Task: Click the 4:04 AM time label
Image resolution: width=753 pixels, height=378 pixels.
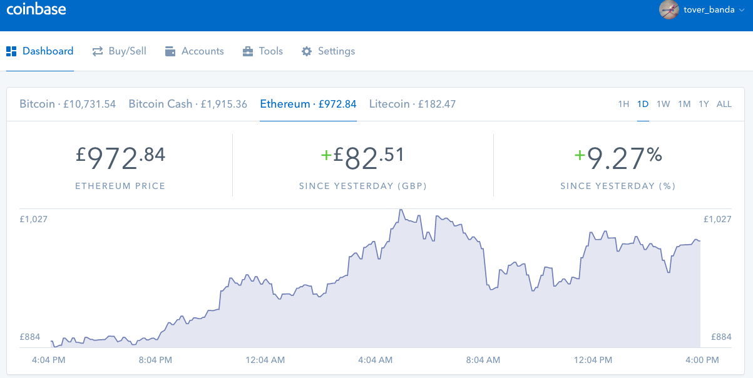Action: click(376, 360)
